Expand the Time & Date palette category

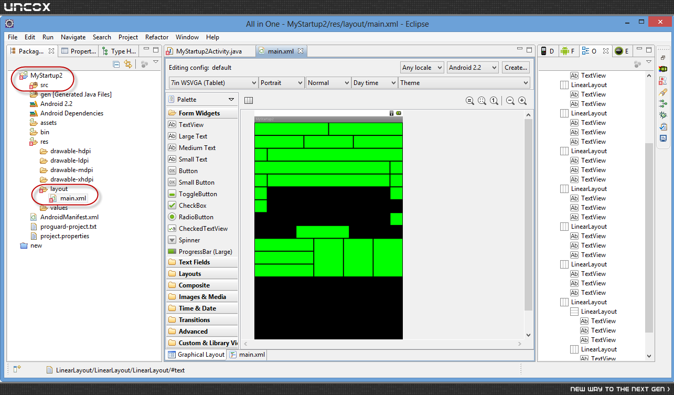click(x=202, y=308)
